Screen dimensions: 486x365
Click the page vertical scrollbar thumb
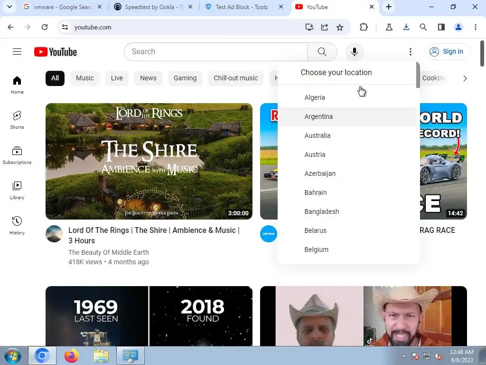(x=482, y=53)
